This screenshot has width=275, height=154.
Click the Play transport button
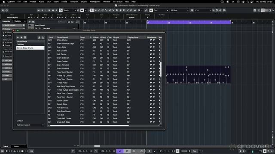click(134, 151)
